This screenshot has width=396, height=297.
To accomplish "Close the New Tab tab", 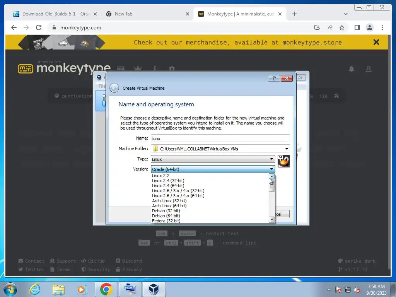I will 188,14.
